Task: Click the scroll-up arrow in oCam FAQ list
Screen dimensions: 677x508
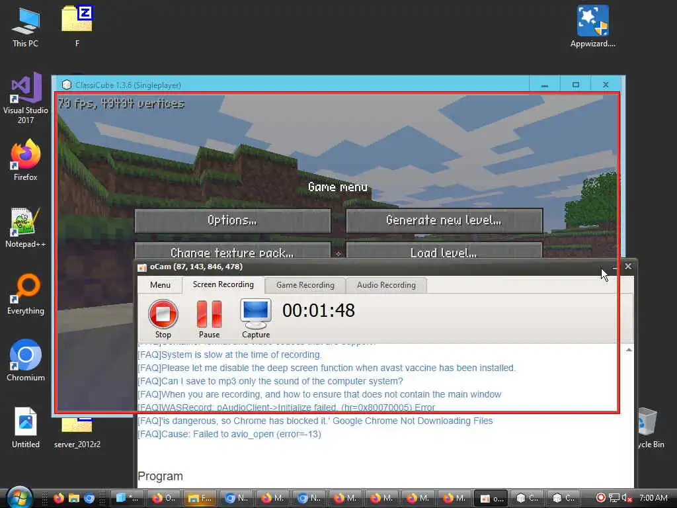Action: point(629,350)
